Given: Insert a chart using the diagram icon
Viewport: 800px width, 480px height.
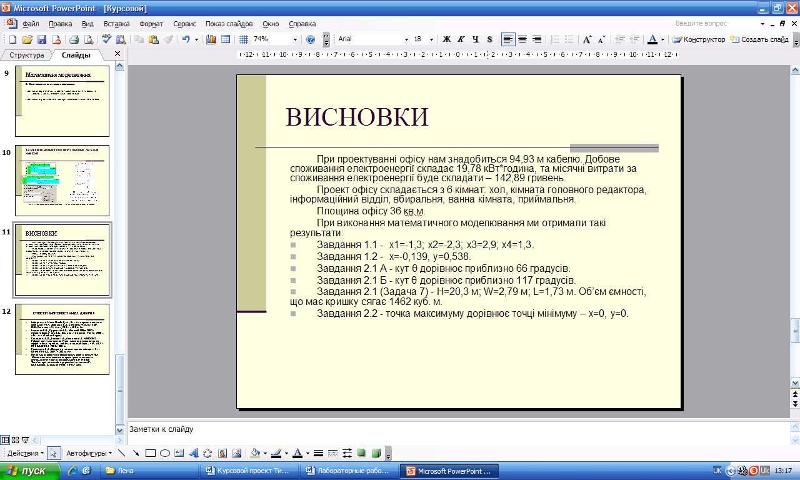Looking at the screenshot, I should [x=211, y=39].
